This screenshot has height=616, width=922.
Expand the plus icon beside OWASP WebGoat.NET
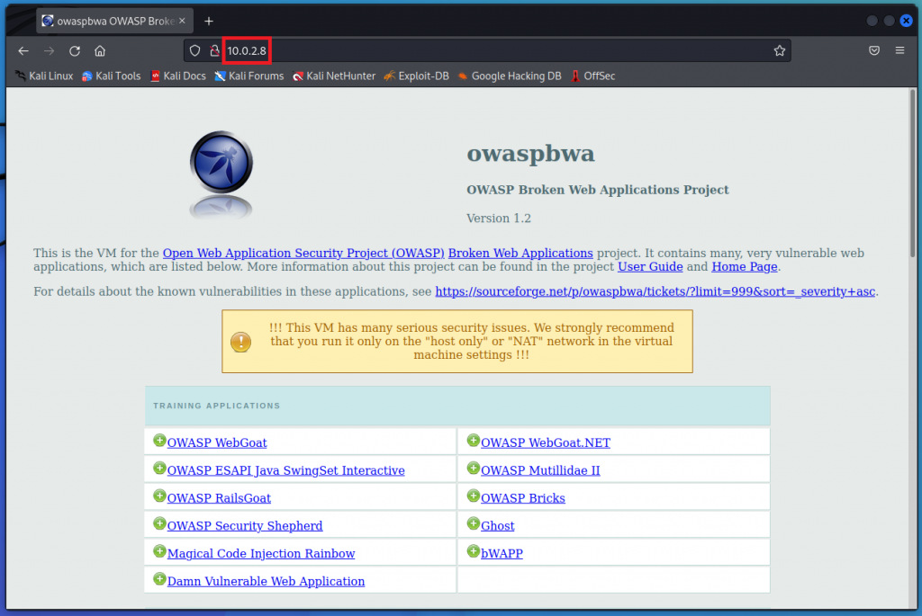tap(473, 441)
